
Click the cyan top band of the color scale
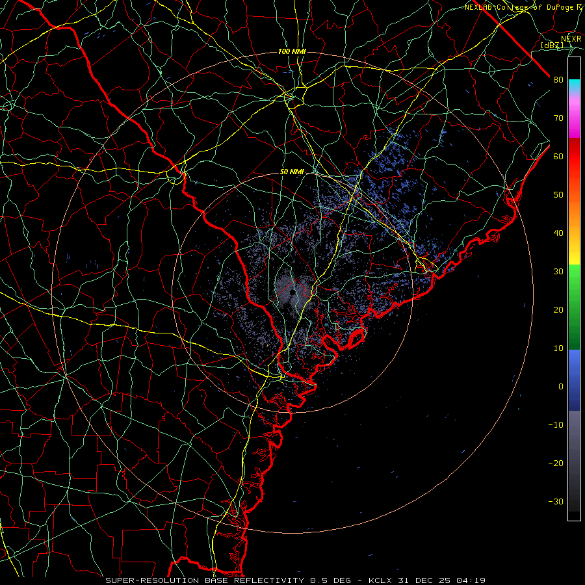(574, 86)
